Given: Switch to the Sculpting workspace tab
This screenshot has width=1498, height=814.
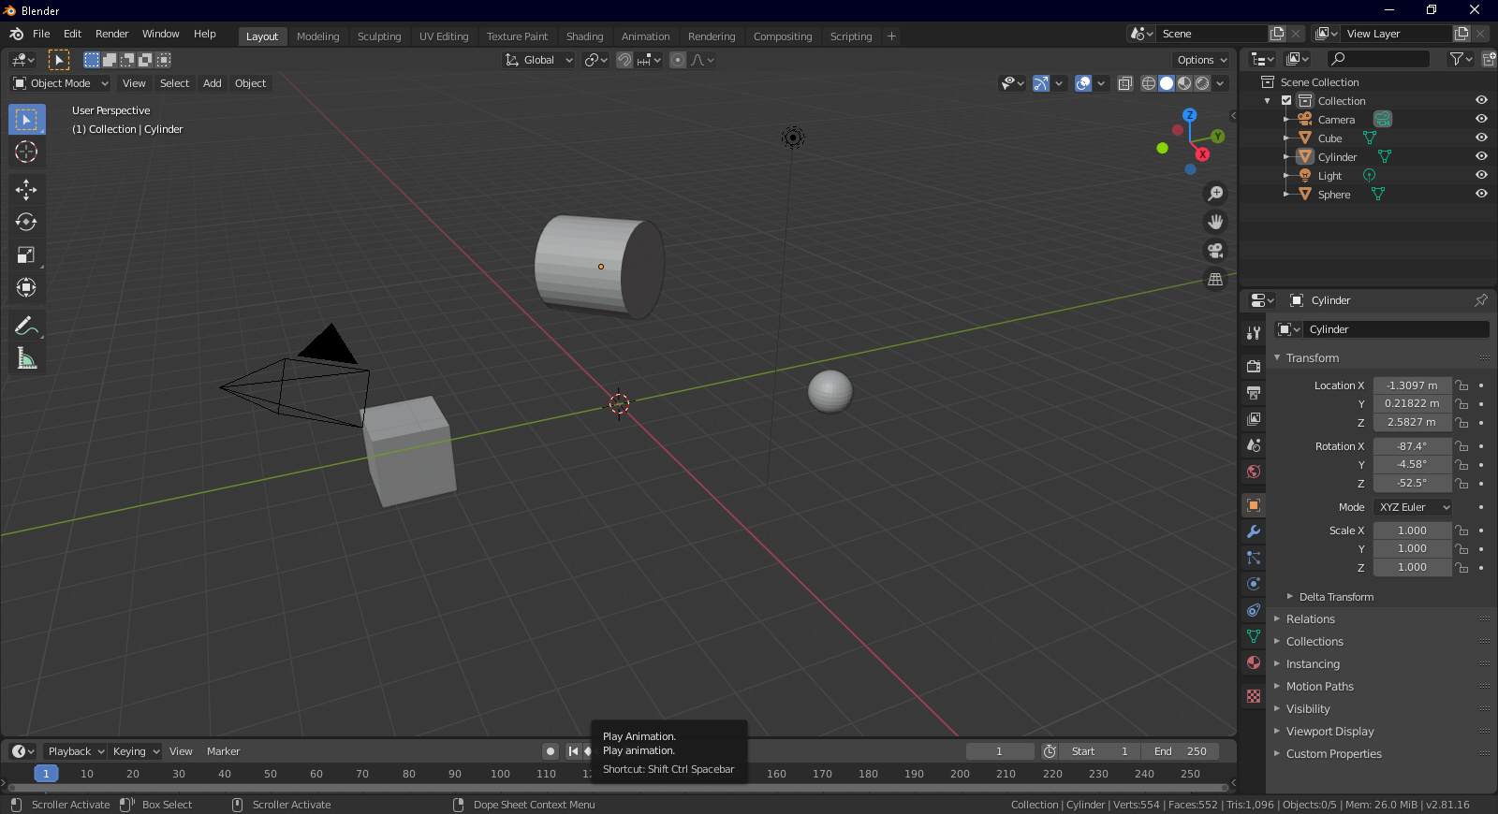Looking at the screenshot, I should click(379, 36).
